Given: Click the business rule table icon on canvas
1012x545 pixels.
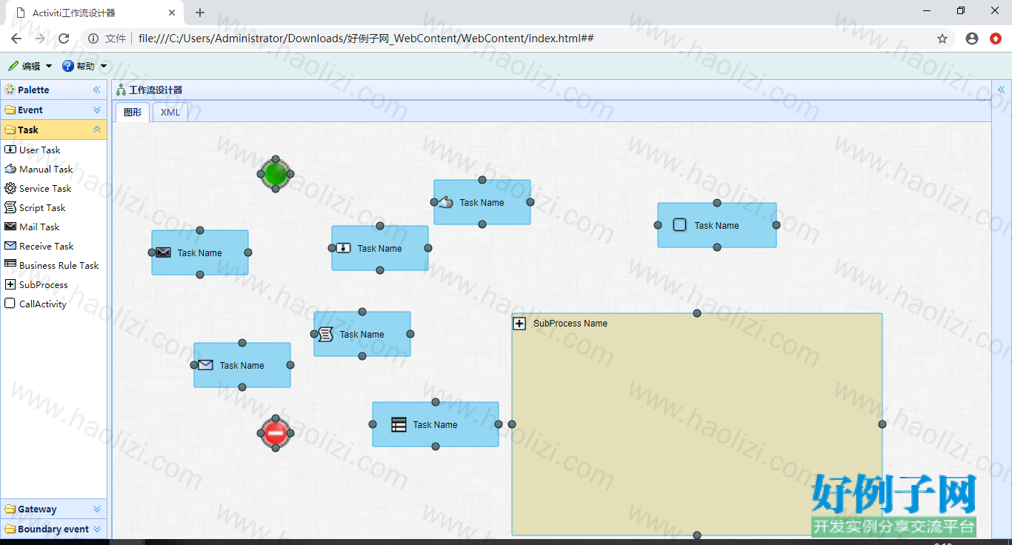Looking at the screenshot, I should [x=399, y=424].
